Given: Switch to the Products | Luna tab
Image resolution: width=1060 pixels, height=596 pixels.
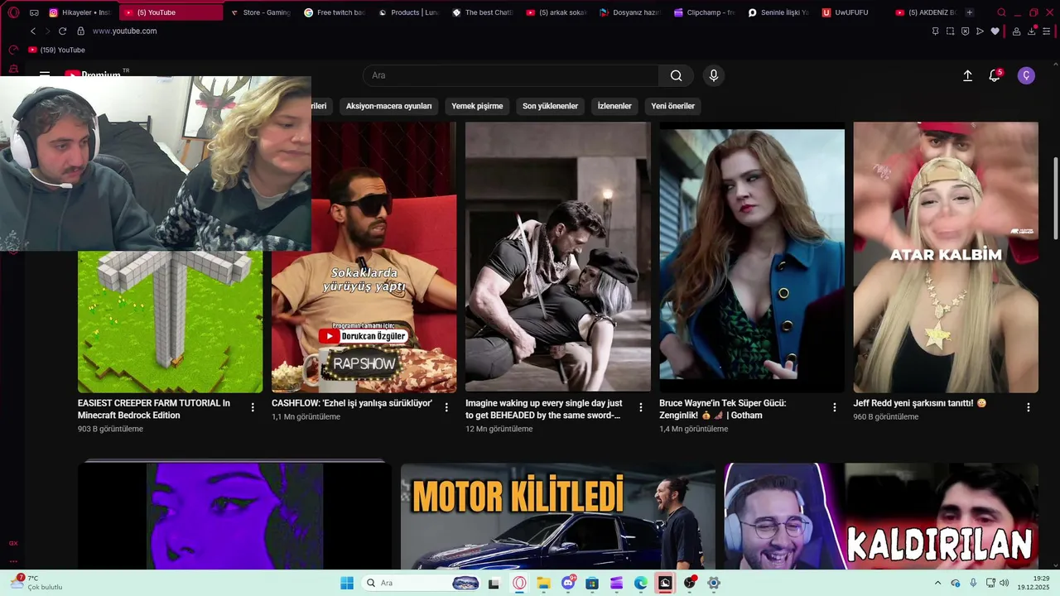Looking at the screenshot, I should pyautogui.click(x=407, y=12).
